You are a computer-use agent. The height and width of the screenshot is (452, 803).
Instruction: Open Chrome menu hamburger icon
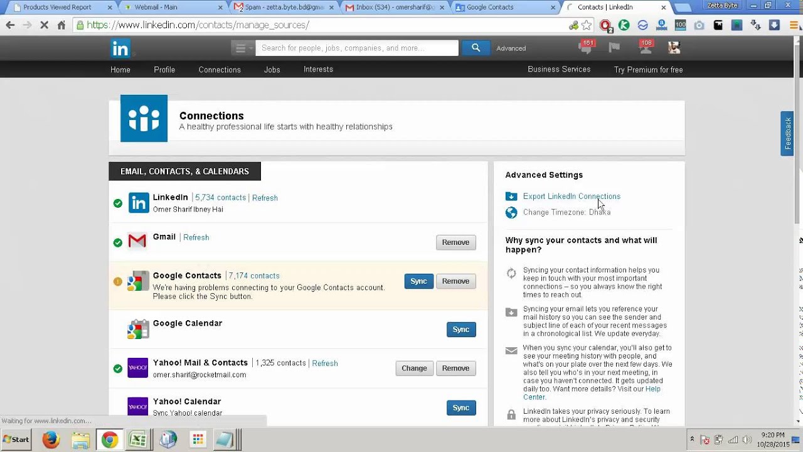pos(793,25)
